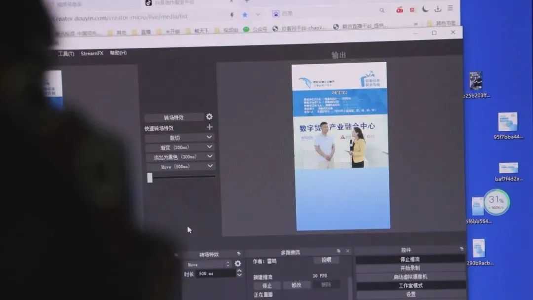Open 设置 in the controls panel
This screenshot has height=300, width=533.
(411, 295)
